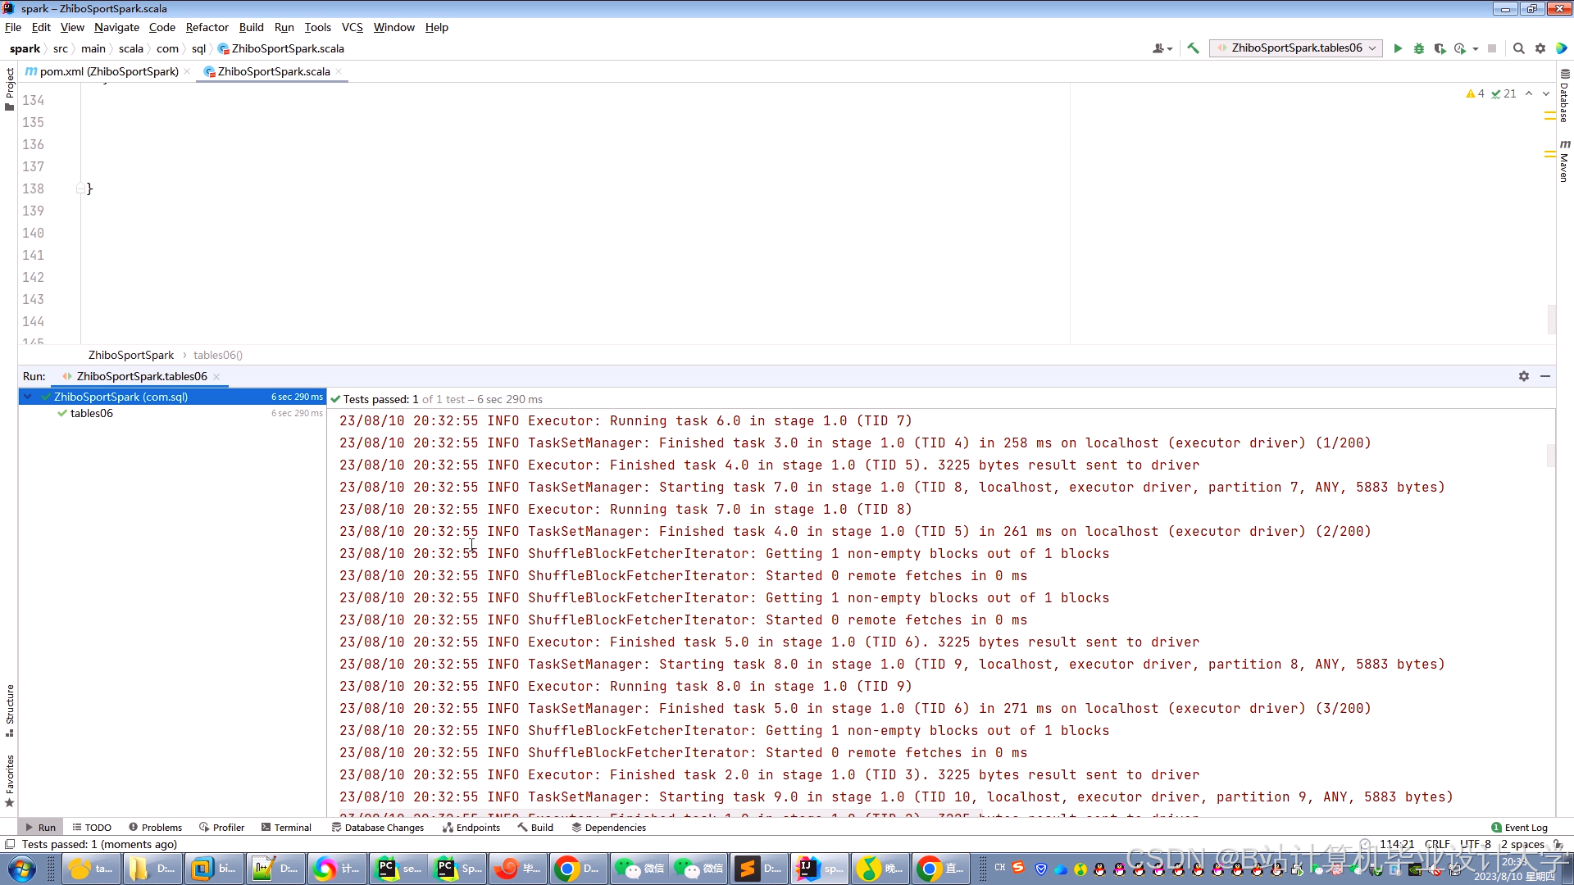Open the Terminal tool window
Image resolution: width=1574 pixels, height=885 pixels.
point(286,828)
